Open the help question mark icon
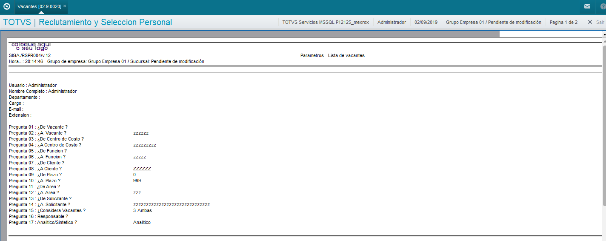The height and width of the screenshot is (241, 606). [602, 6]
